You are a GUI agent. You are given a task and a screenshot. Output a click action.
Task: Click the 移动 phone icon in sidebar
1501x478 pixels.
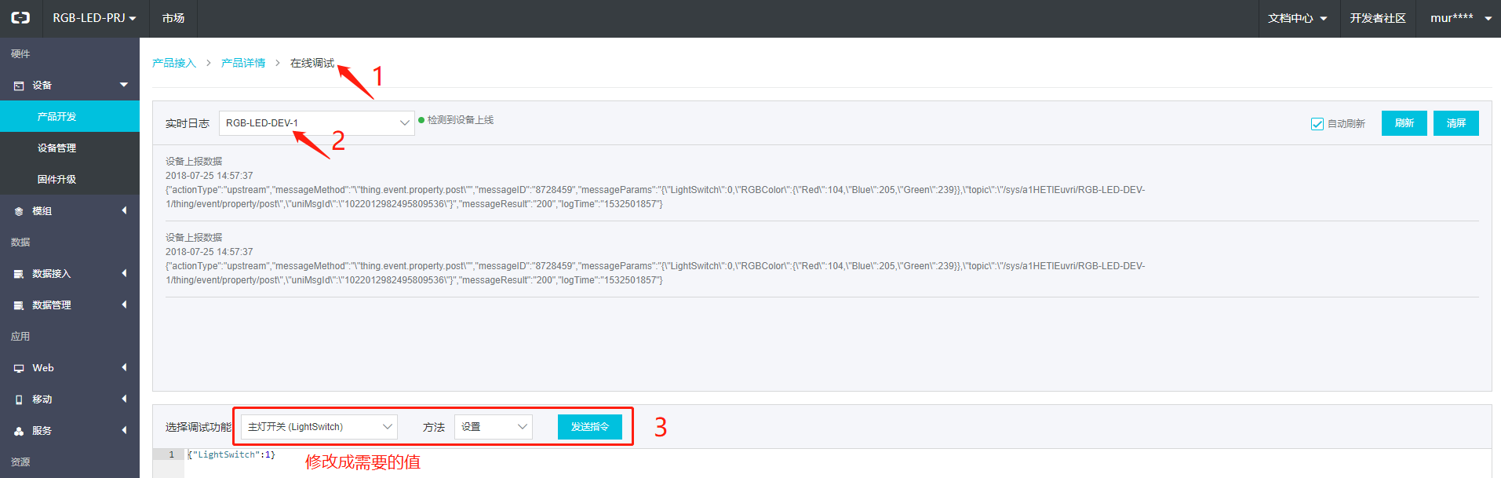tap(19, 400)
